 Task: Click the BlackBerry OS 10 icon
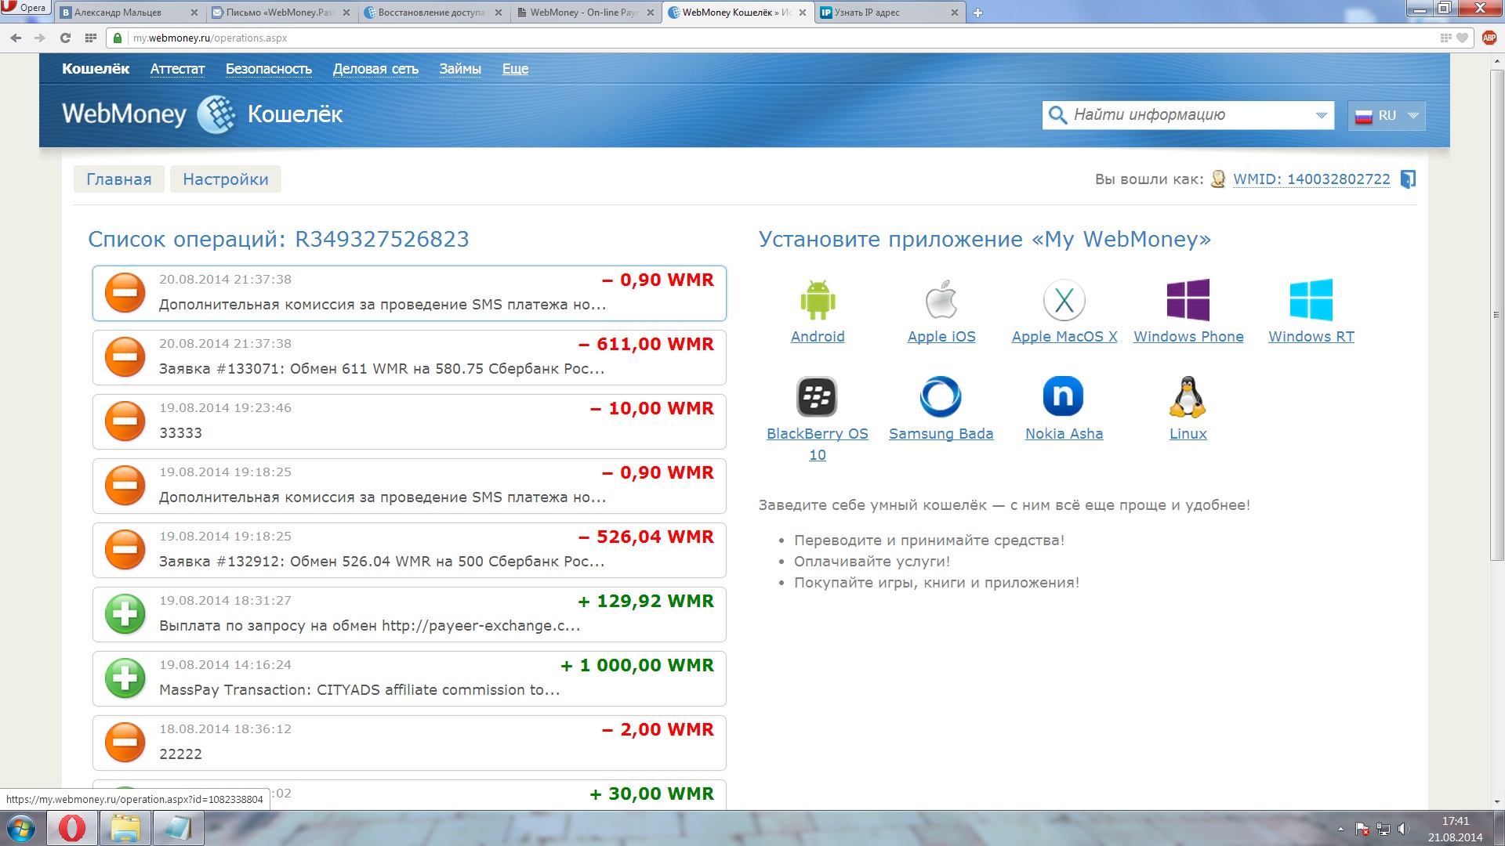817,397
